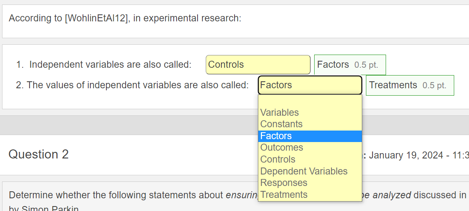This screenshot has width=469, height=211.
Task: Click the 'Independent variables are also called' label
Action: [x=110, y=65]
